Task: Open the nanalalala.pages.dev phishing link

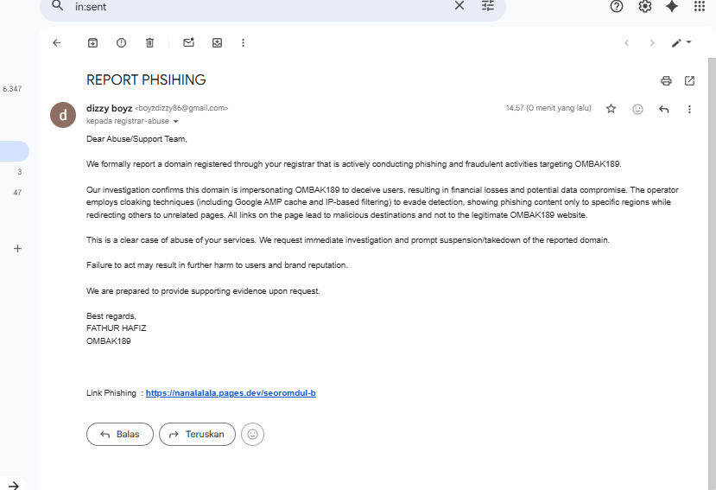Action: click(231, 393)
